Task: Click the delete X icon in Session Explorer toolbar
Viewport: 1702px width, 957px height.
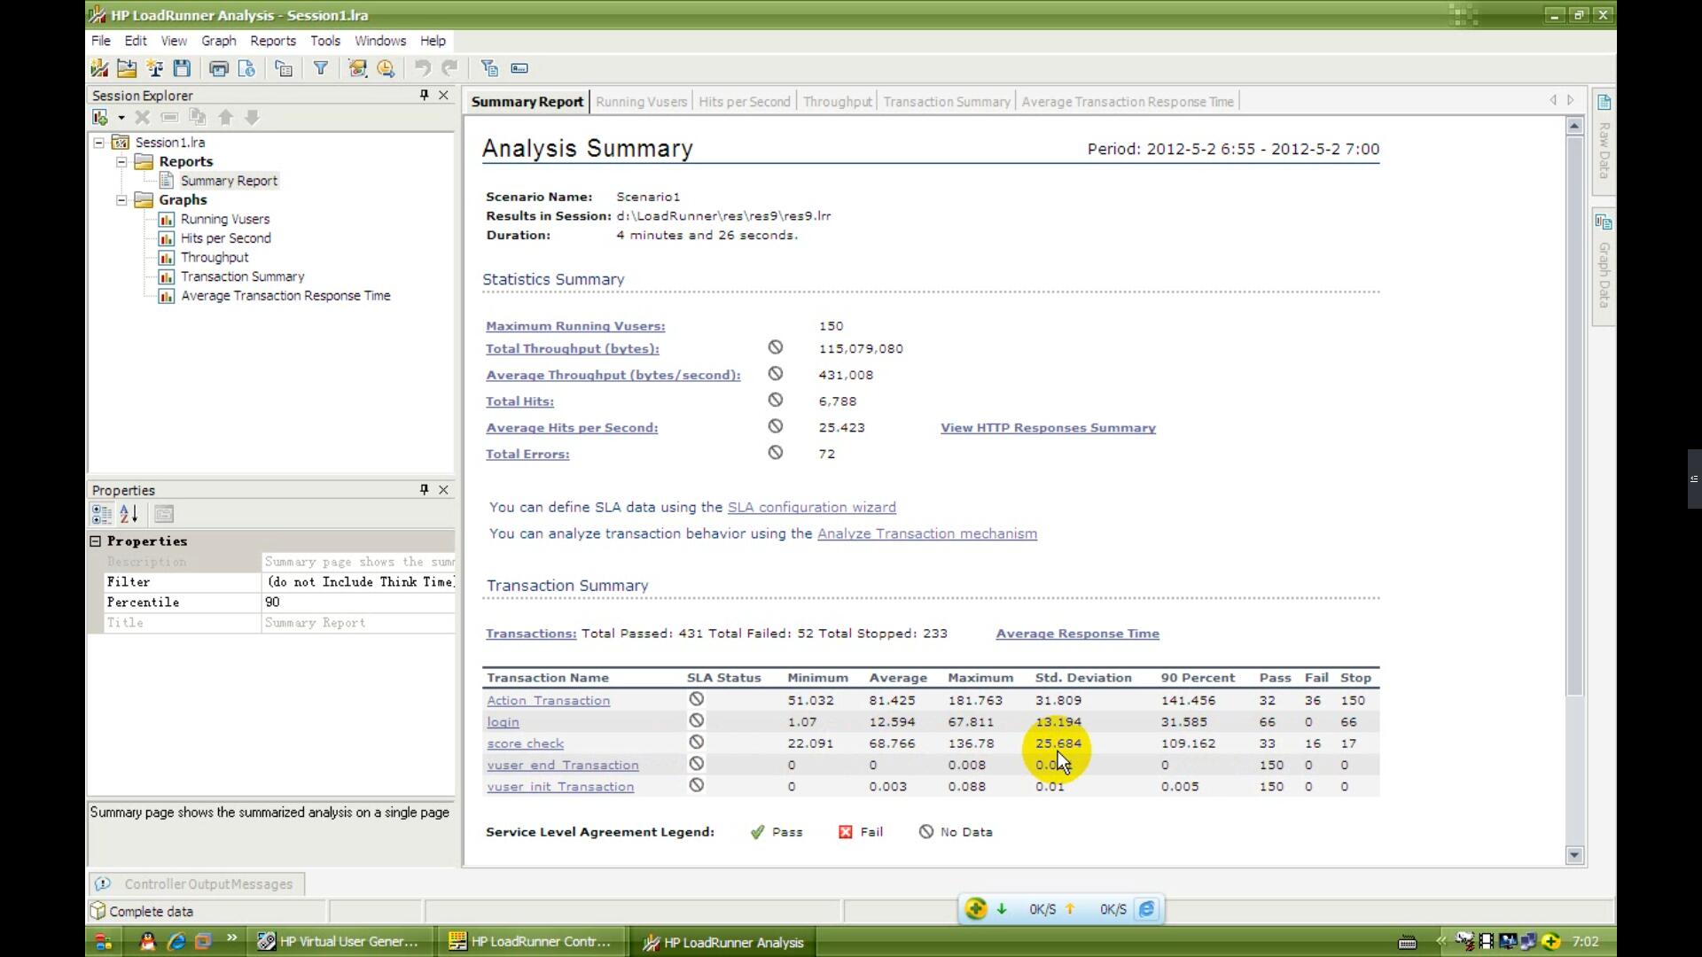Action: [142, 117]
